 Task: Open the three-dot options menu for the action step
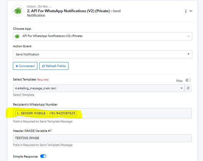(186, 11)
